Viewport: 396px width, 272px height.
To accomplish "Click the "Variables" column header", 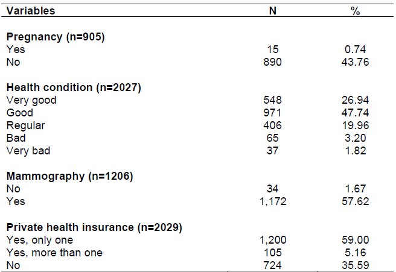I will click(31, 11).
